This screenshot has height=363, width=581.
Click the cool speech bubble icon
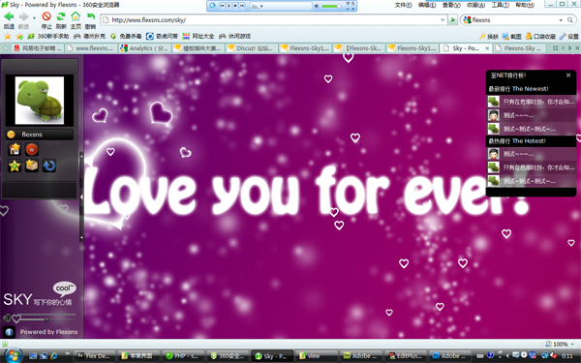click(65, 287)
